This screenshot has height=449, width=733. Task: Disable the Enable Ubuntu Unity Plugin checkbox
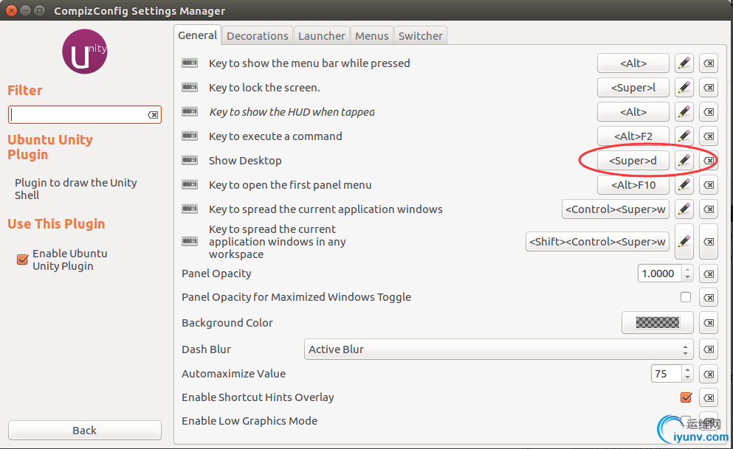pyautogui.click(x=22, y=260)
